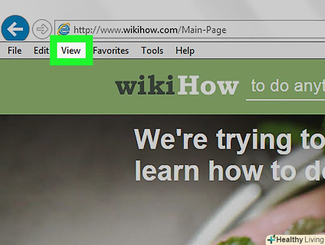Click the 'learn how to' headline line

click(x=229, y=171)
